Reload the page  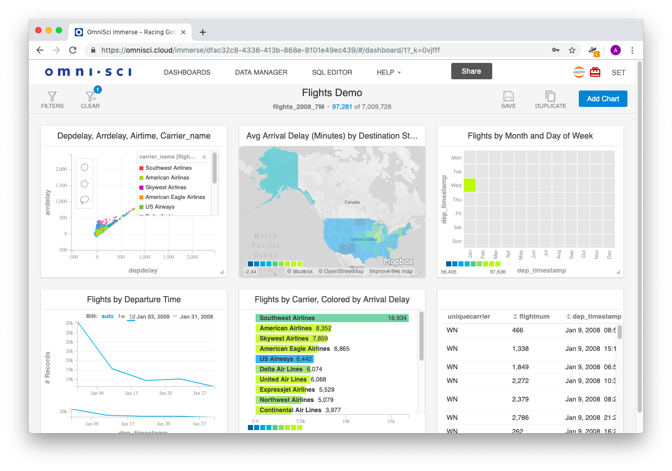73,50
